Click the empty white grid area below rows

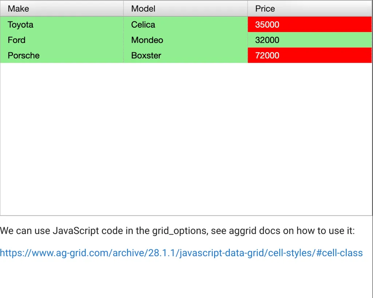[186, 138]
